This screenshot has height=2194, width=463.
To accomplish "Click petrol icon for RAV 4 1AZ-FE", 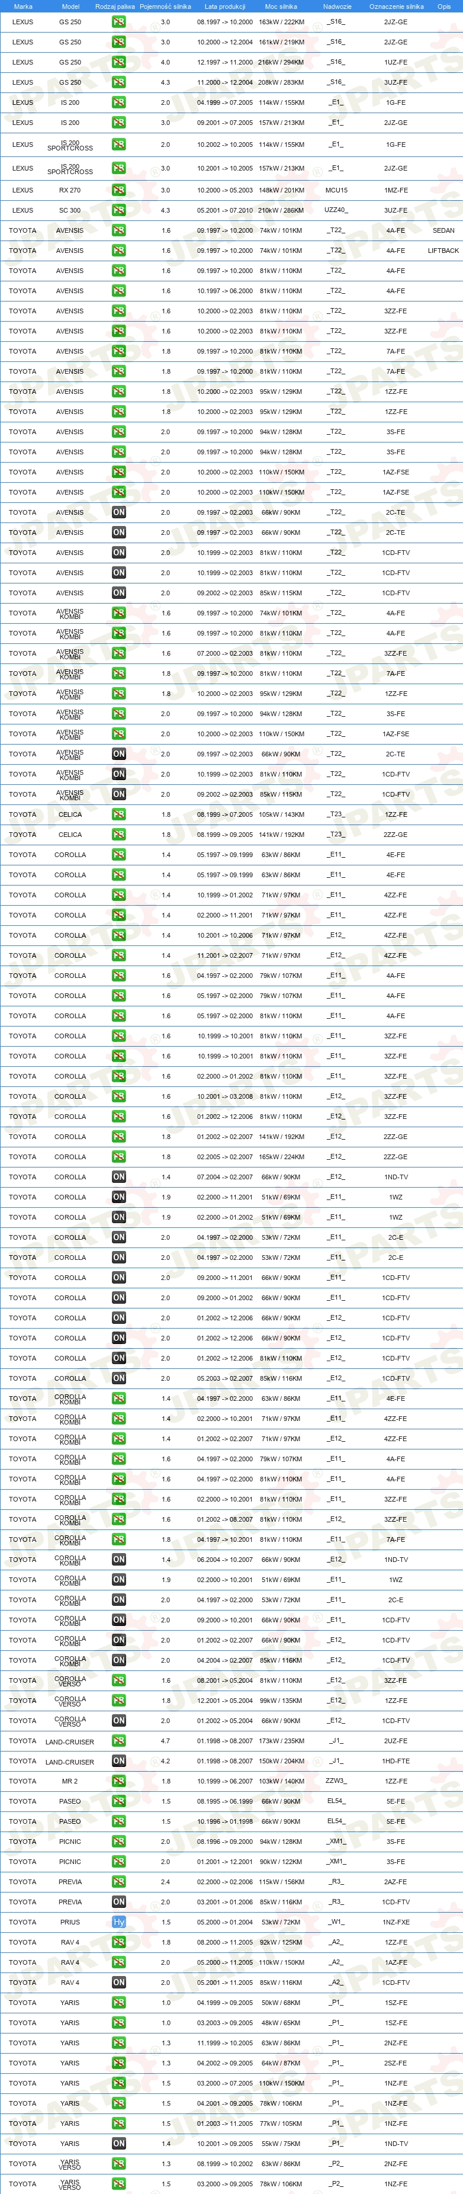I will (118, 1962).
